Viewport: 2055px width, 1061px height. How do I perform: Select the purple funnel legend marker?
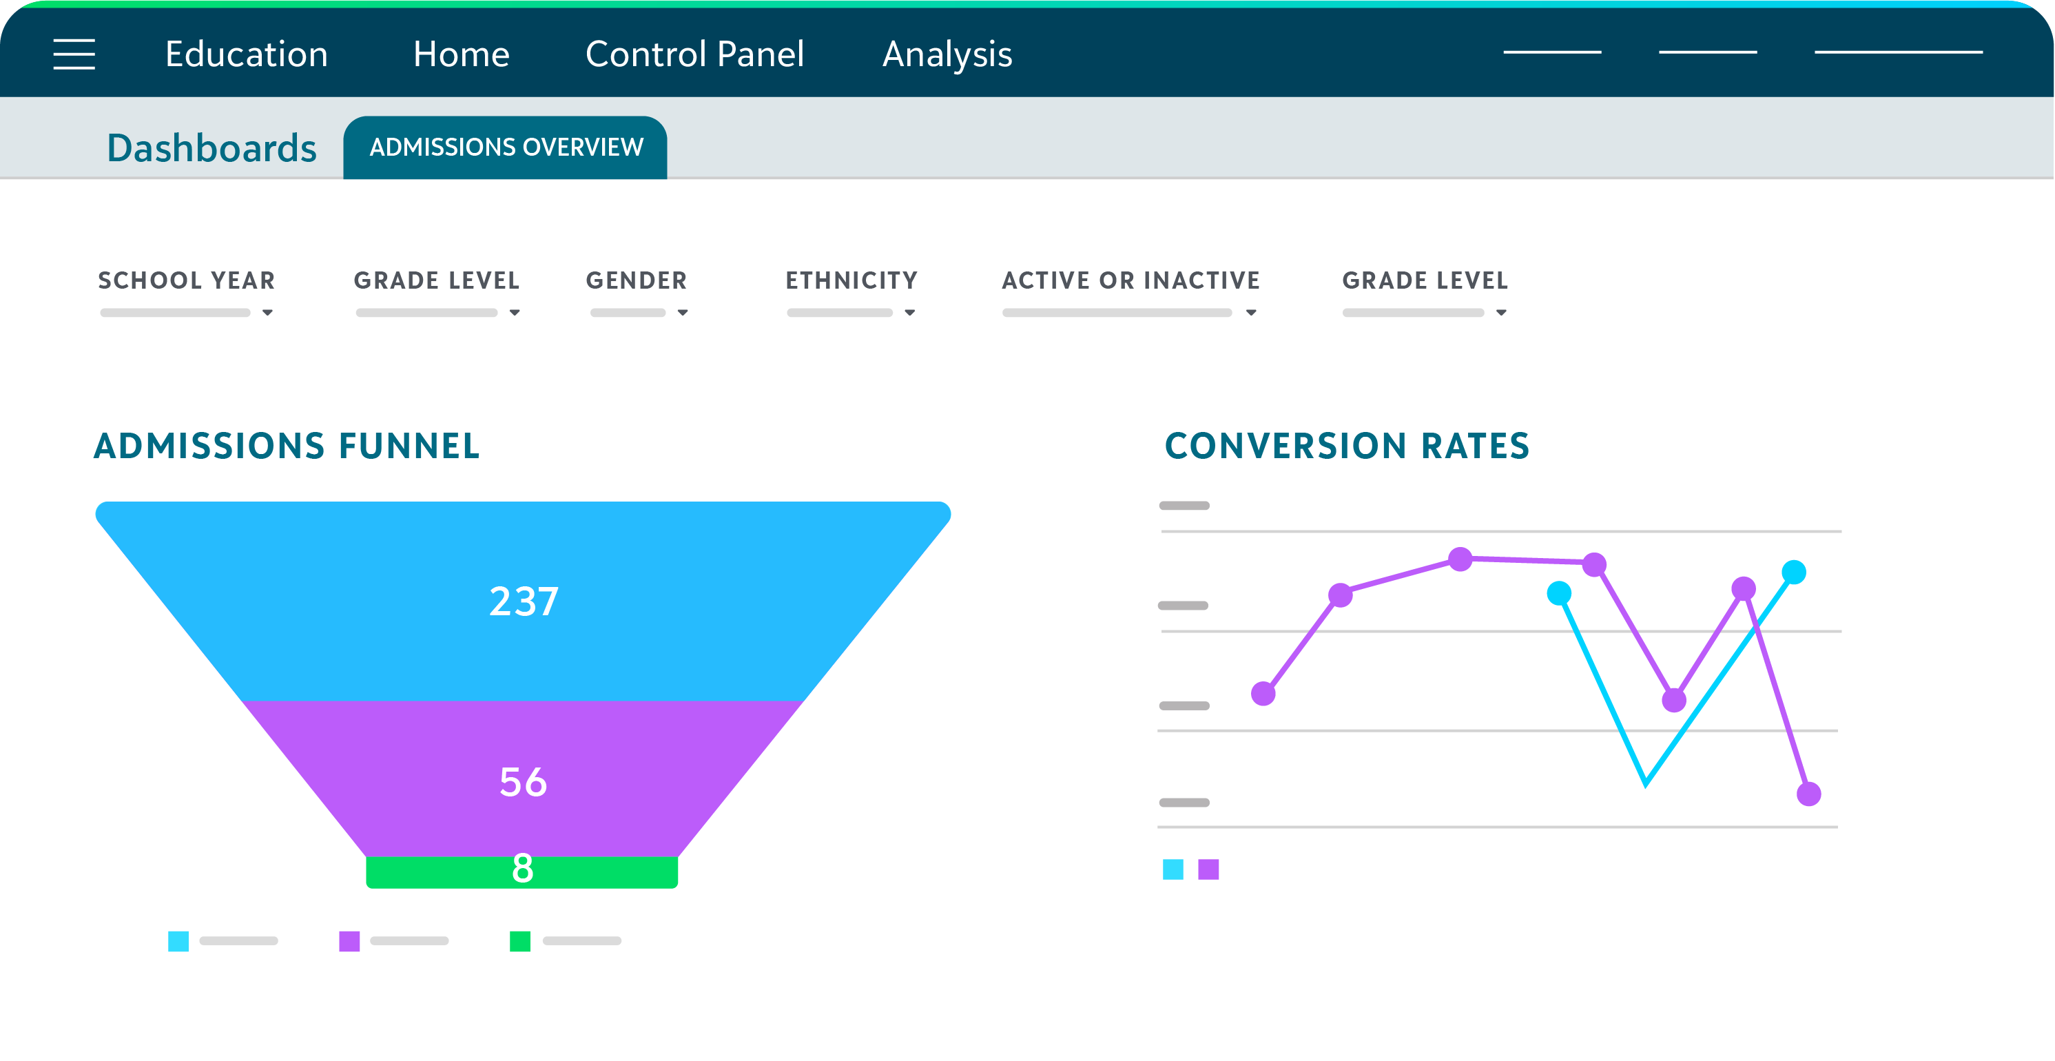pos(350,941)
